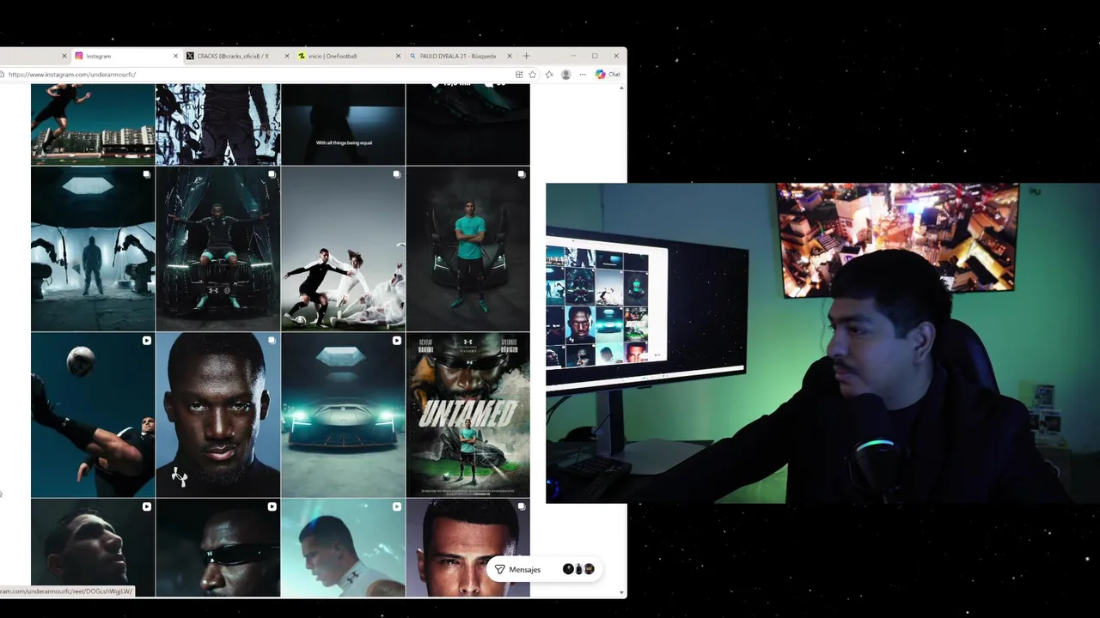1100x618 pixels.
Task: Open the reel of man in white collar
Action: (x=343, y=548)
